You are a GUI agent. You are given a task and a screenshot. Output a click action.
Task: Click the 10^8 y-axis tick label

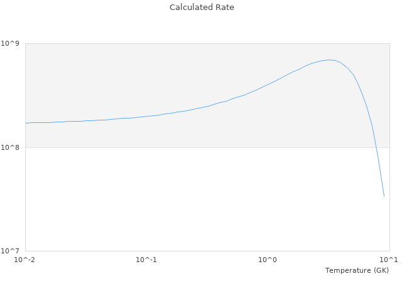[x=10, y=147]
